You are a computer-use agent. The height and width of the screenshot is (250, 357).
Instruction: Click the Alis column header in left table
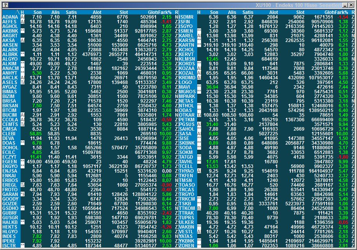tap(55, 12)
